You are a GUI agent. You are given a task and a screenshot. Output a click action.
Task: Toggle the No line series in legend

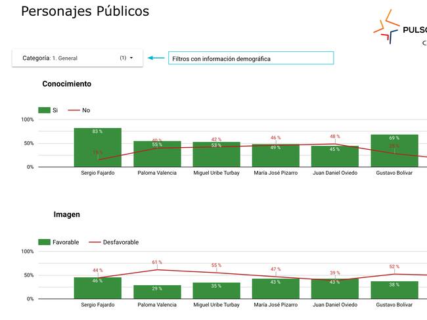point(79,110)
